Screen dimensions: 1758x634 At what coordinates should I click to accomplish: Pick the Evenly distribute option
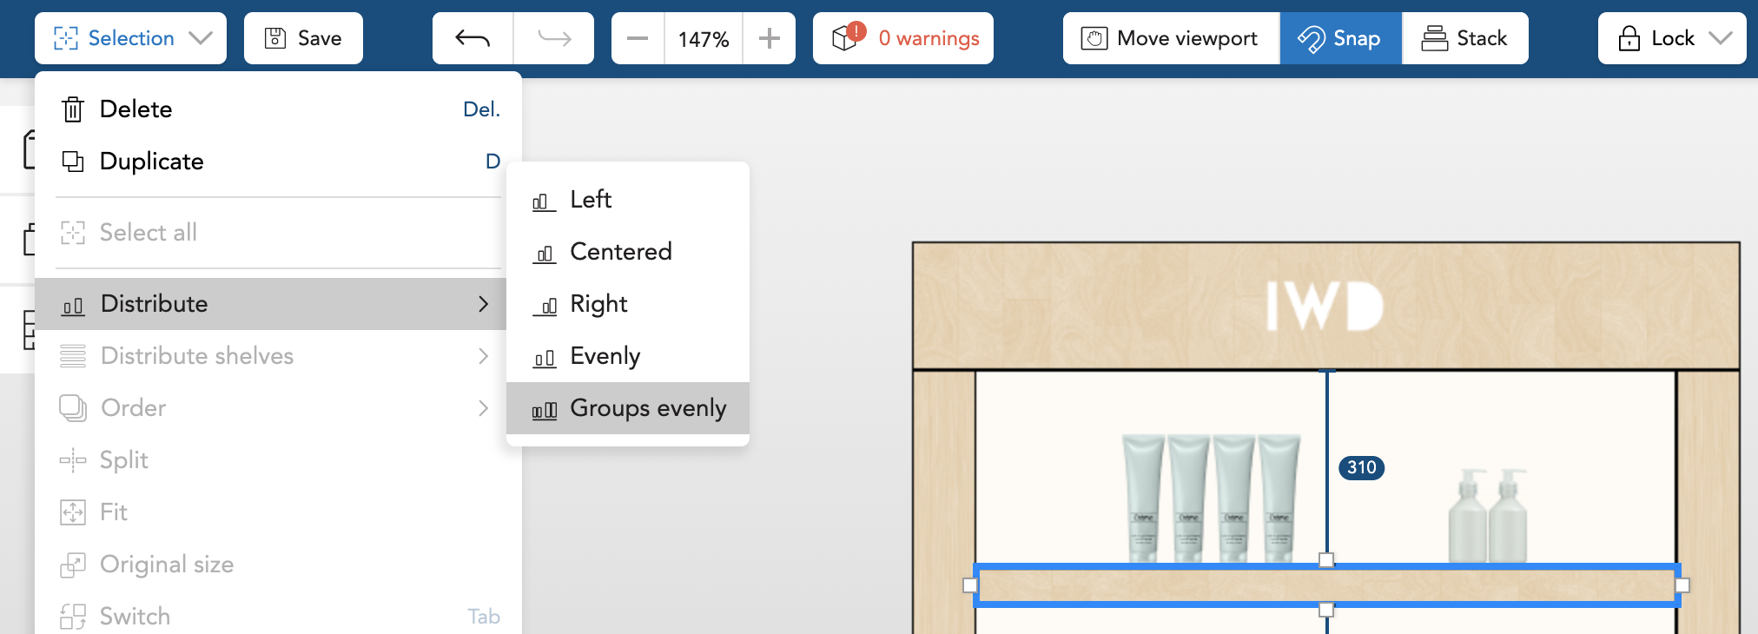coord(628,356)
